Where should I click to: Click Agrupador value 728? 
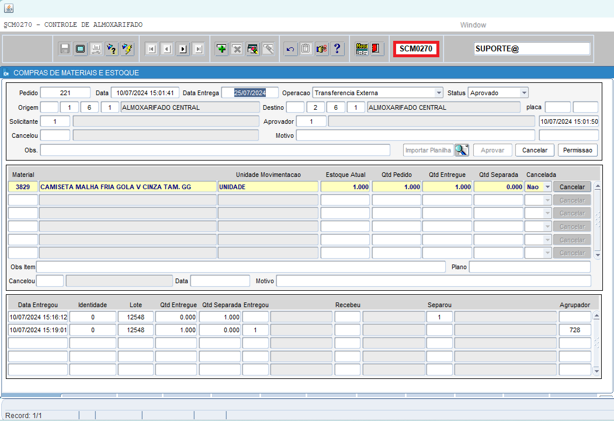[575, 330]
